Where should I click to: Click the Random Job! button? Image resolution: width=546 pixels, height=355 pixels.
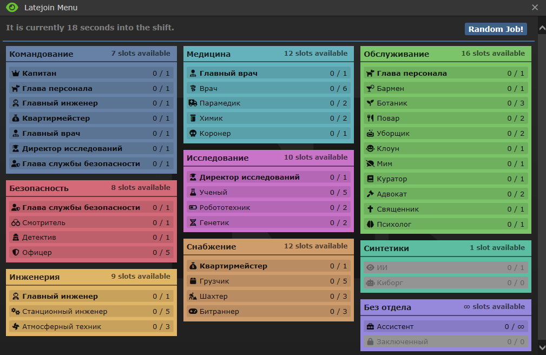[x=496, y=29]
